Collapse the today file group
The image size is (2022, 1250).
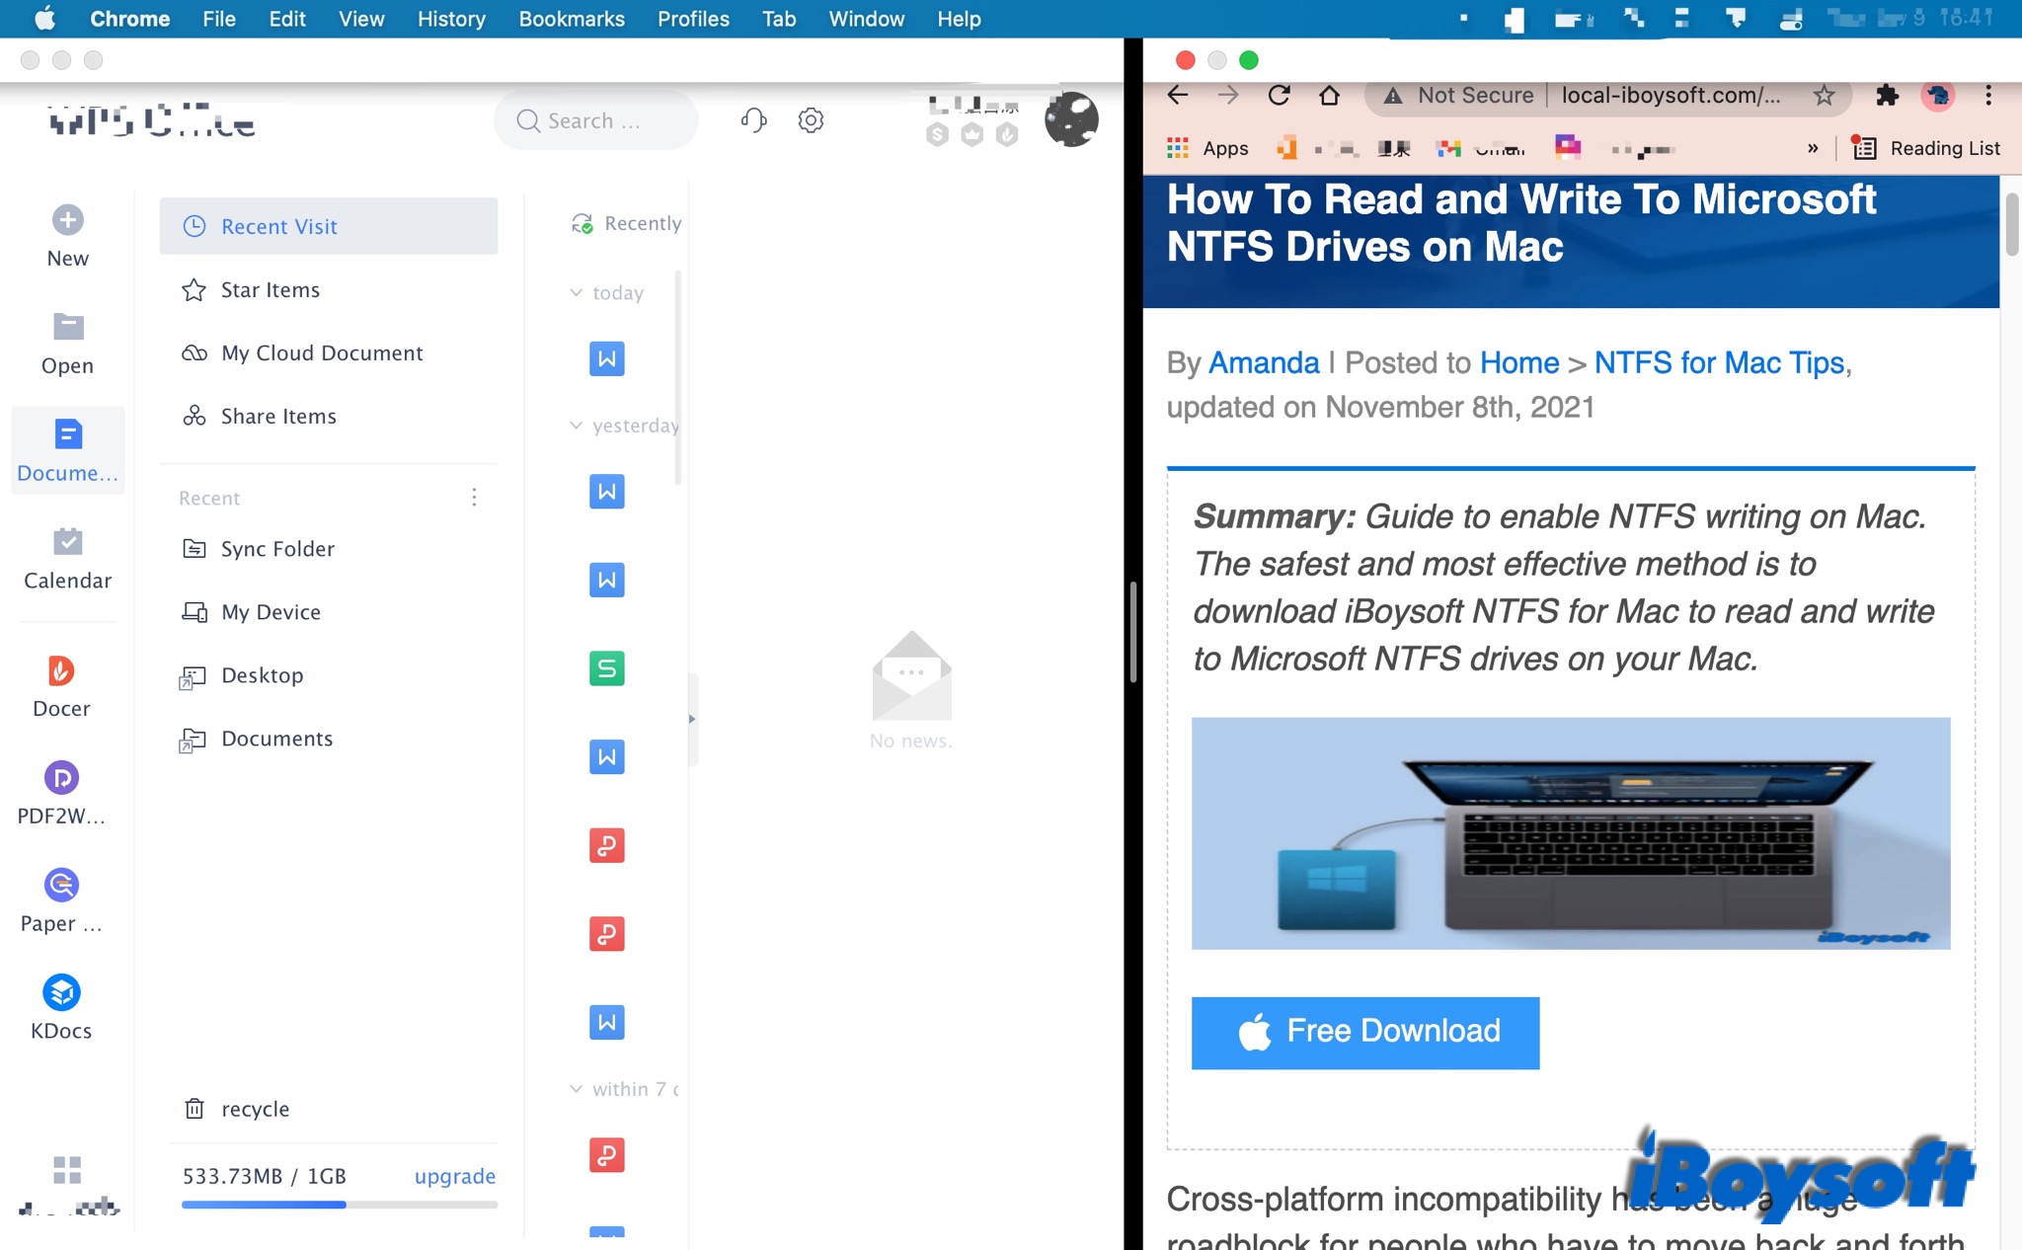(x=577, y=292)
